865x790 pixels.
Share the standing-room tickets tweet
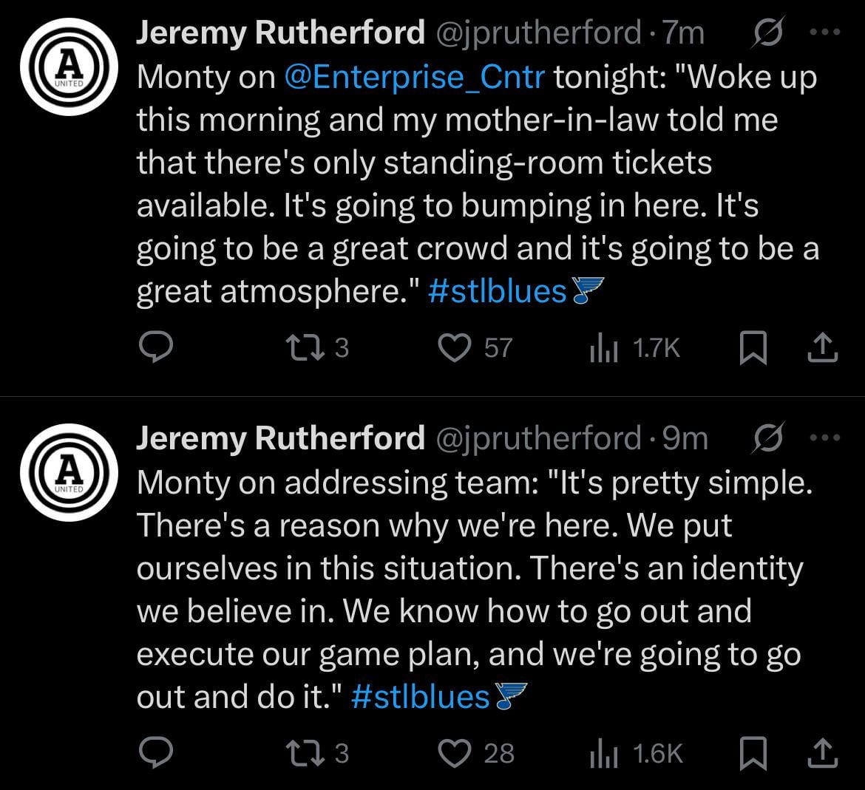point(821,347)
